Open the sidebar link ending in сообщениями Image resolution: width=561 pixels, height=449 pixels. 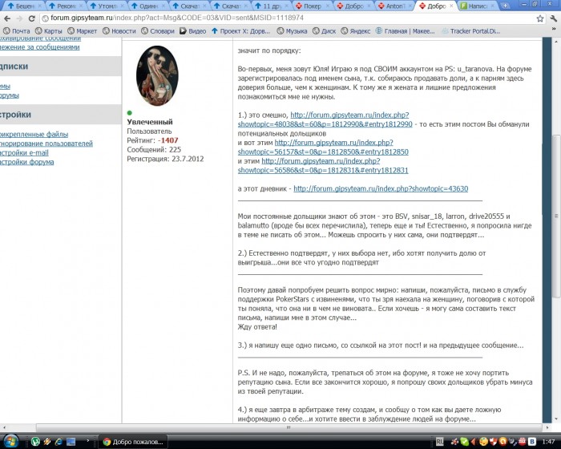pos(40,47)
